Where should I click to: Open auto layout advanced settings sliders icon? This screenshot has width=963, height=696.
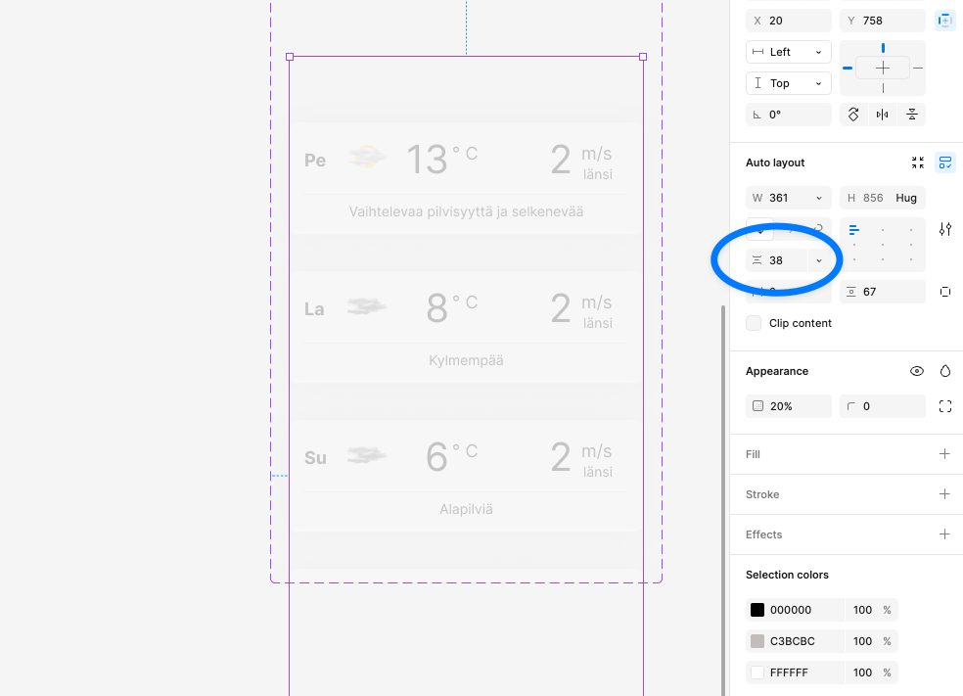click(944, 229)
